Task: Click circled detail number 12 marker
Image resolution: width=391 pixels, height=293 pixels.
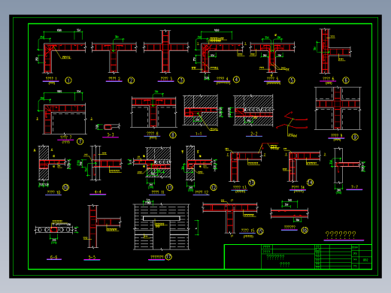Action: click(214, 187)
